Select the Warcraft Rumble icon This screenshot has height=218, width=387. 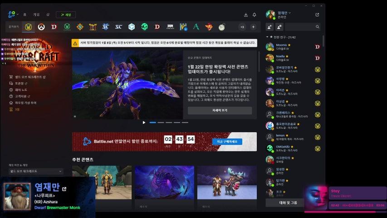(x=183, y=27)
